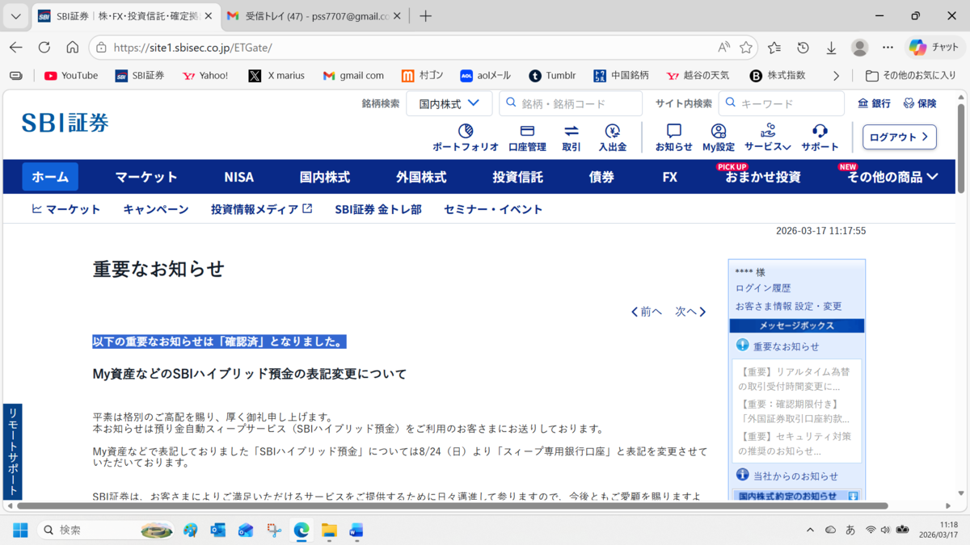
Task: Open the 入出金 deposit/withdrawal icon
Action: [x=613, y=138]
